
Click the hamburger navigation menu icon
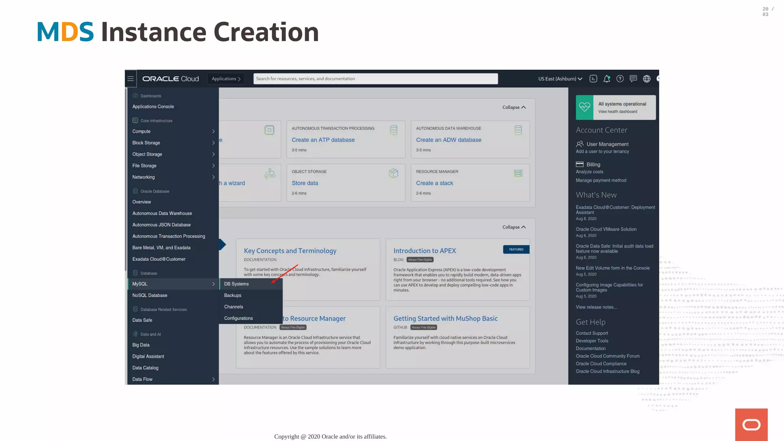click(131, 78)
